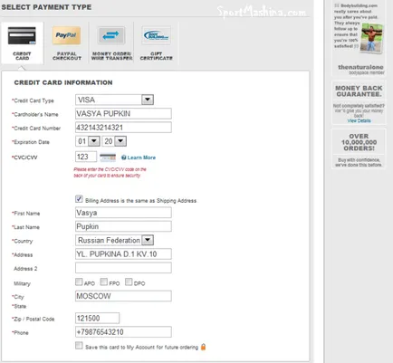
Task: Expand the expiration year dropdown showing 20
Action: (114, 141)
